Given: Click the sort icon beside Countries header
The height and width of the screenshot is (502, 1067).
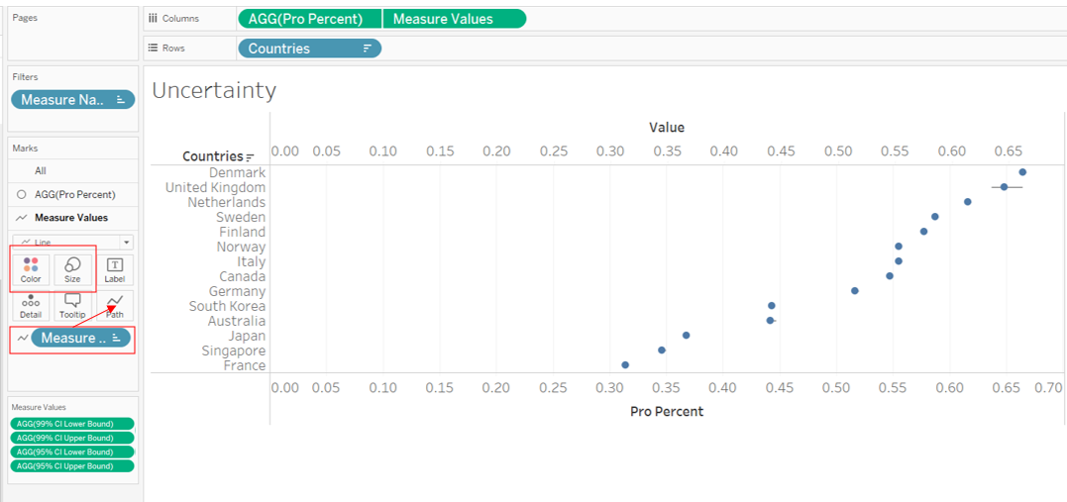Looking at the screenshot, I should click(250, 157).
